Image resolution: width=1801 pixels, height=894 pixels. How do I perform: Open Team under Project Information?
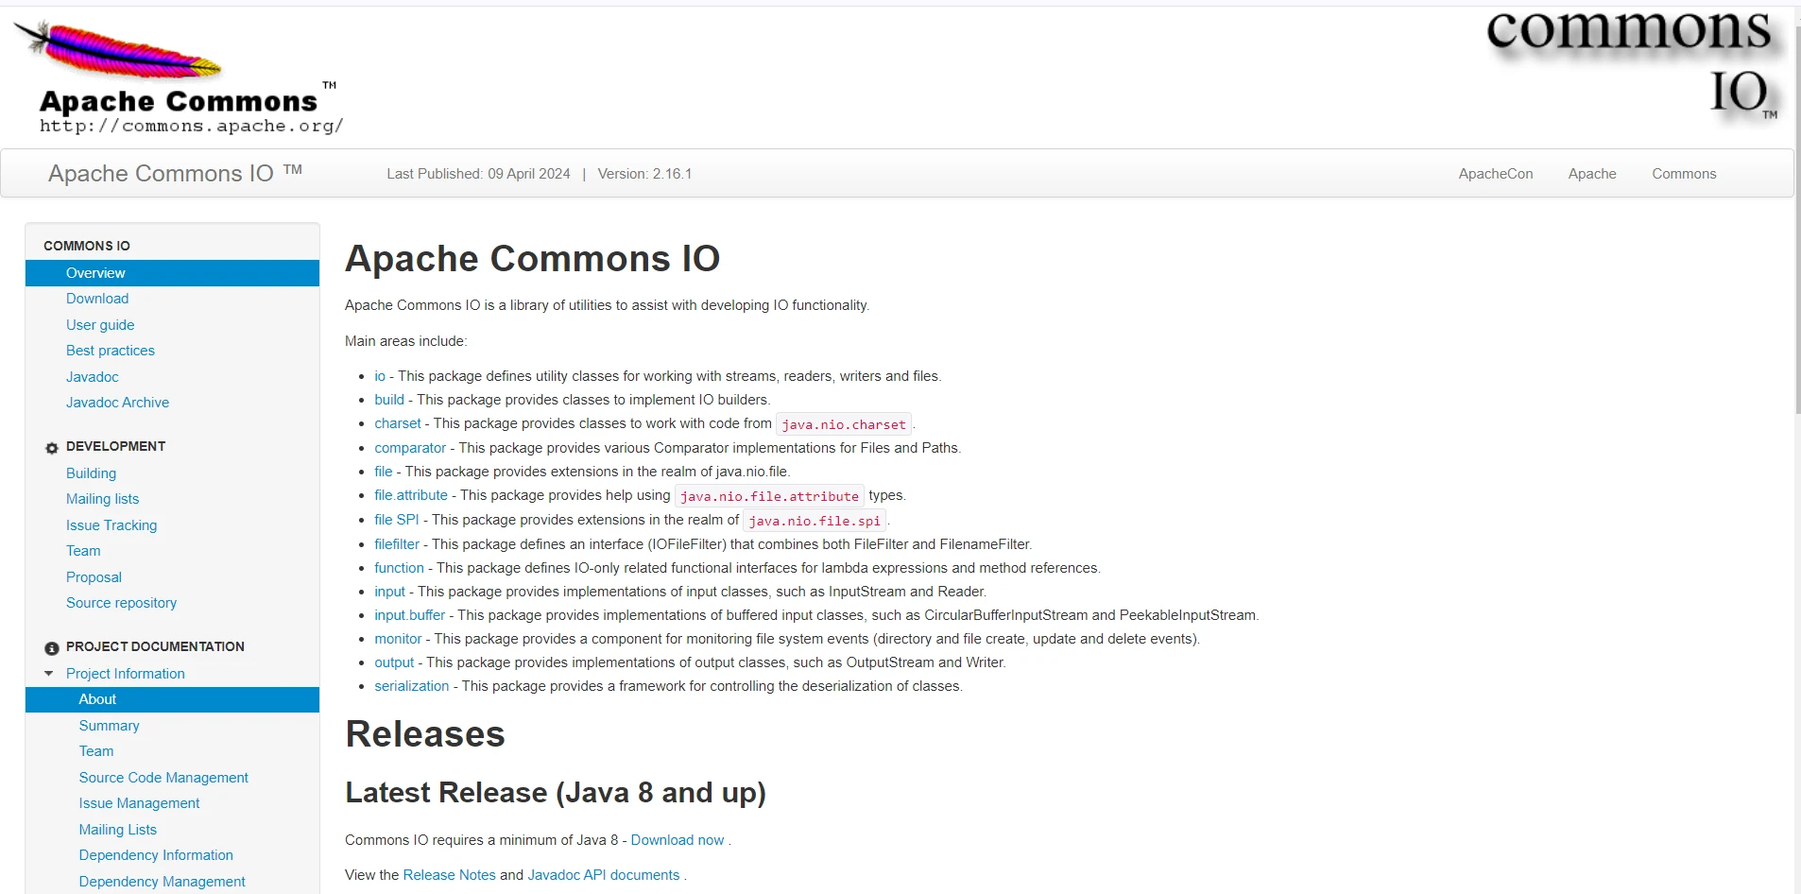pyautogui.click(x=96, y=751)
